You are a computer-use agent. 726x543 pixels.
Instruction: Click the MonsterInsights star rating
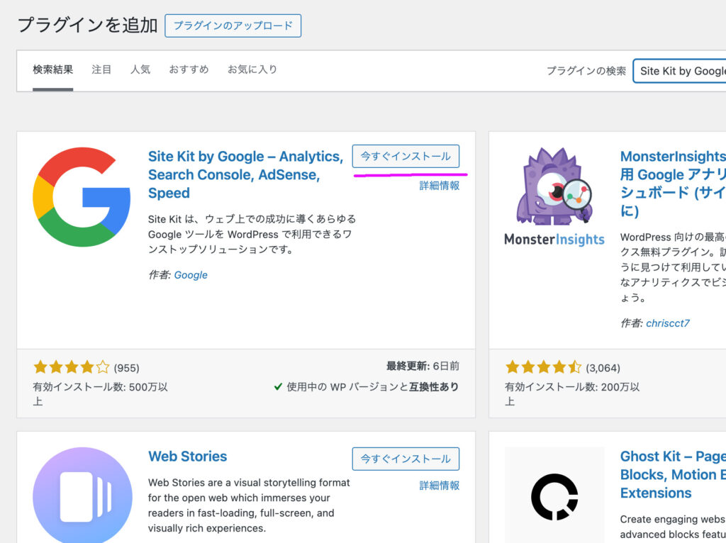(544, 368)
